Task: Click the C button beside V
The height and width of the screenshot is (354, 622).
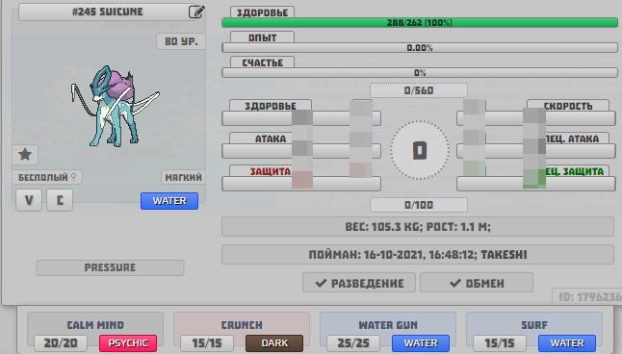Action: (60, 200)
